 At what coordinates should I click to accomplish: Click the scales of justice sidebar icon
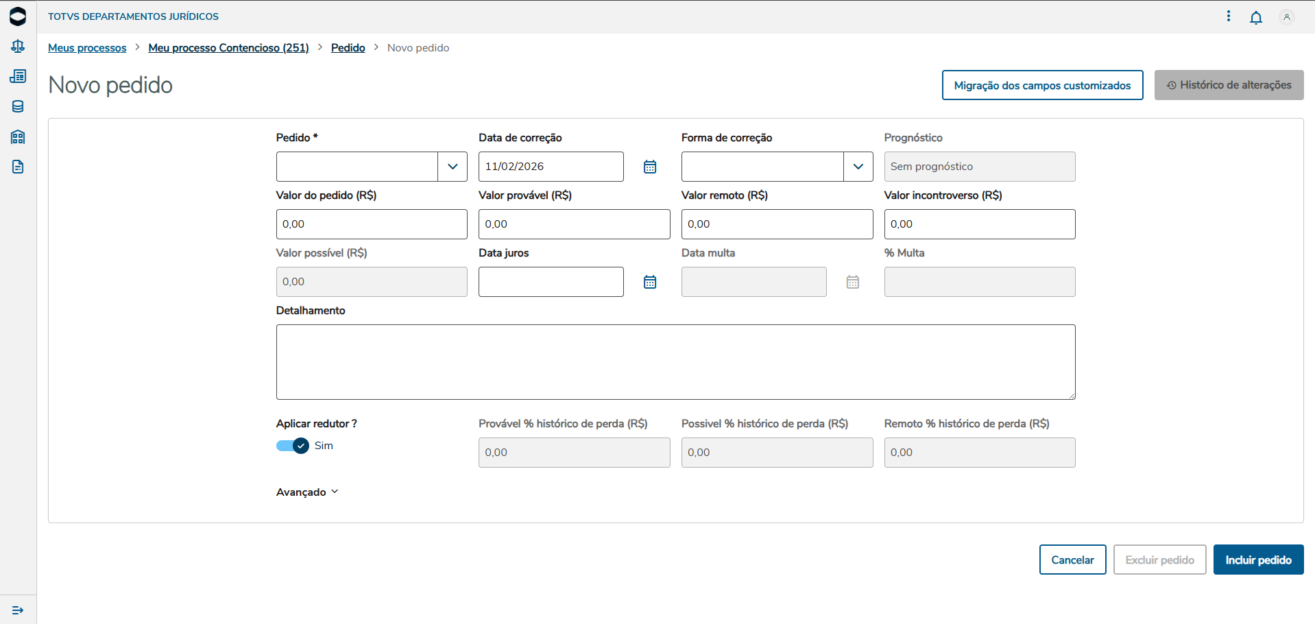point(18,46)
